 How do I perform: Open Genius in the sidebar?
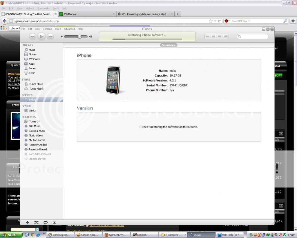(32, 110)
